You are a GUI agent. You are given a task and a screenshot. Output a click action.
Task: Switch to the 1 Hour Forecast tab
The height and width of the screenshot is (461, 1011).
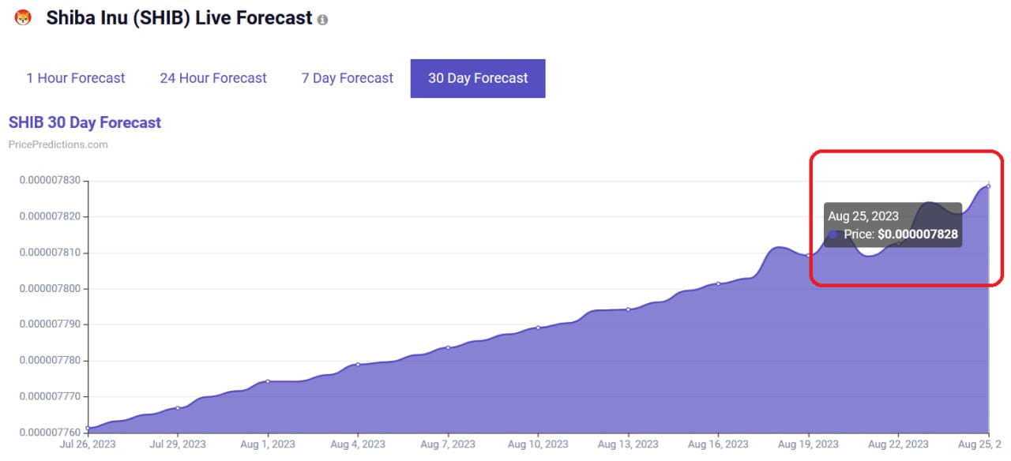point(76,78)
